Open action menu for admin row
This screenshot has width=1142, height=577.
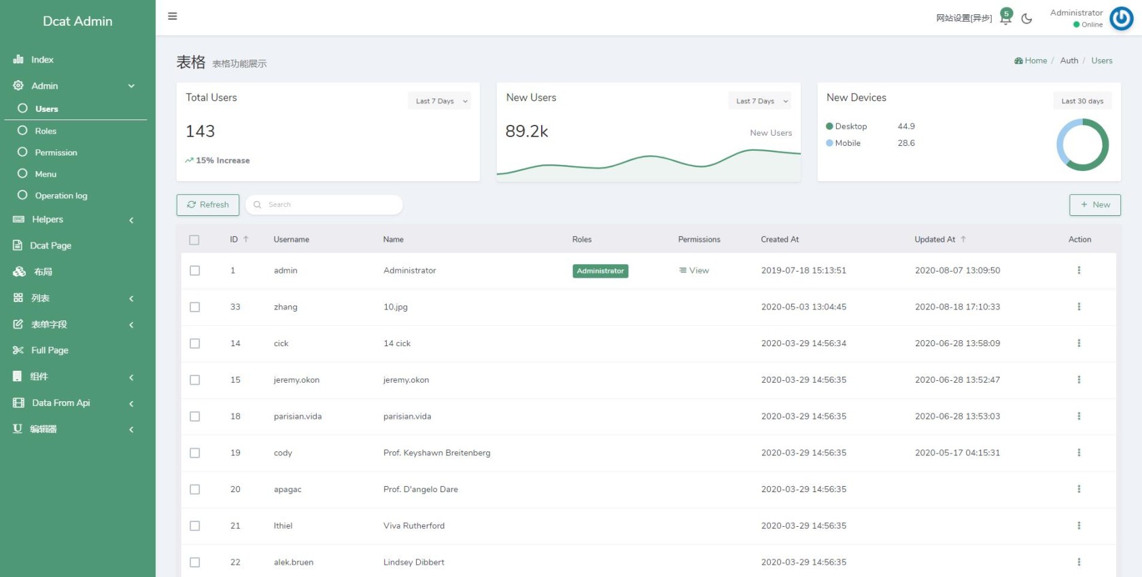coord(1079,270)
